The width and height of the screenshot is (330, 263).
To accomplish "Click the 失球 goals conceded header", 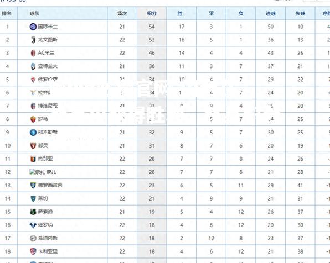I will (300, 13).
